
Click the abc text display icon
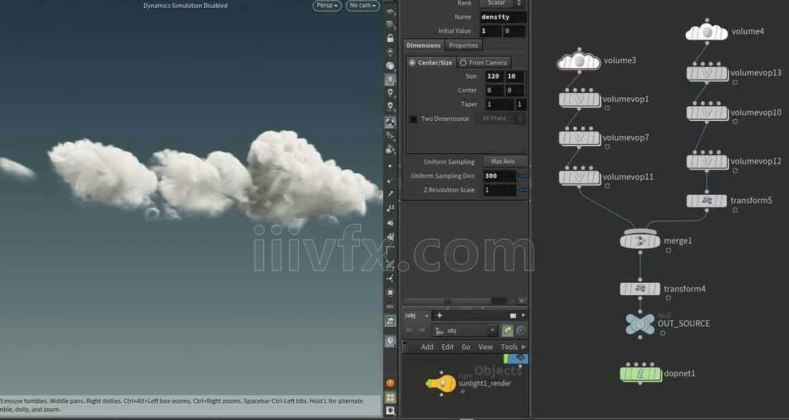pos(390,306)
